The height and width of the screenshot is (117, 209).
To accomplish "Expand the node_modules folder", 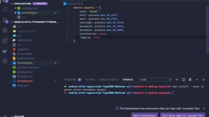I will pos(26,31).
